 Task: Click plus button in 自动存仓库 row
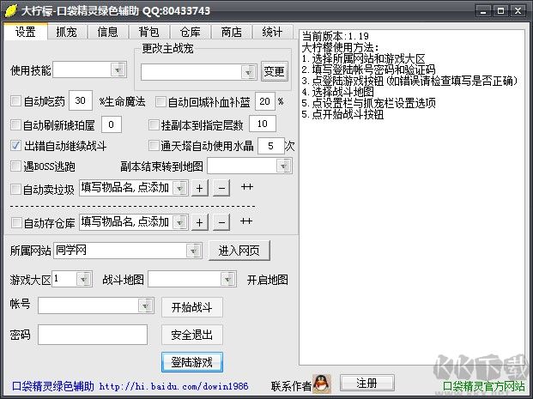coord(200,222)
